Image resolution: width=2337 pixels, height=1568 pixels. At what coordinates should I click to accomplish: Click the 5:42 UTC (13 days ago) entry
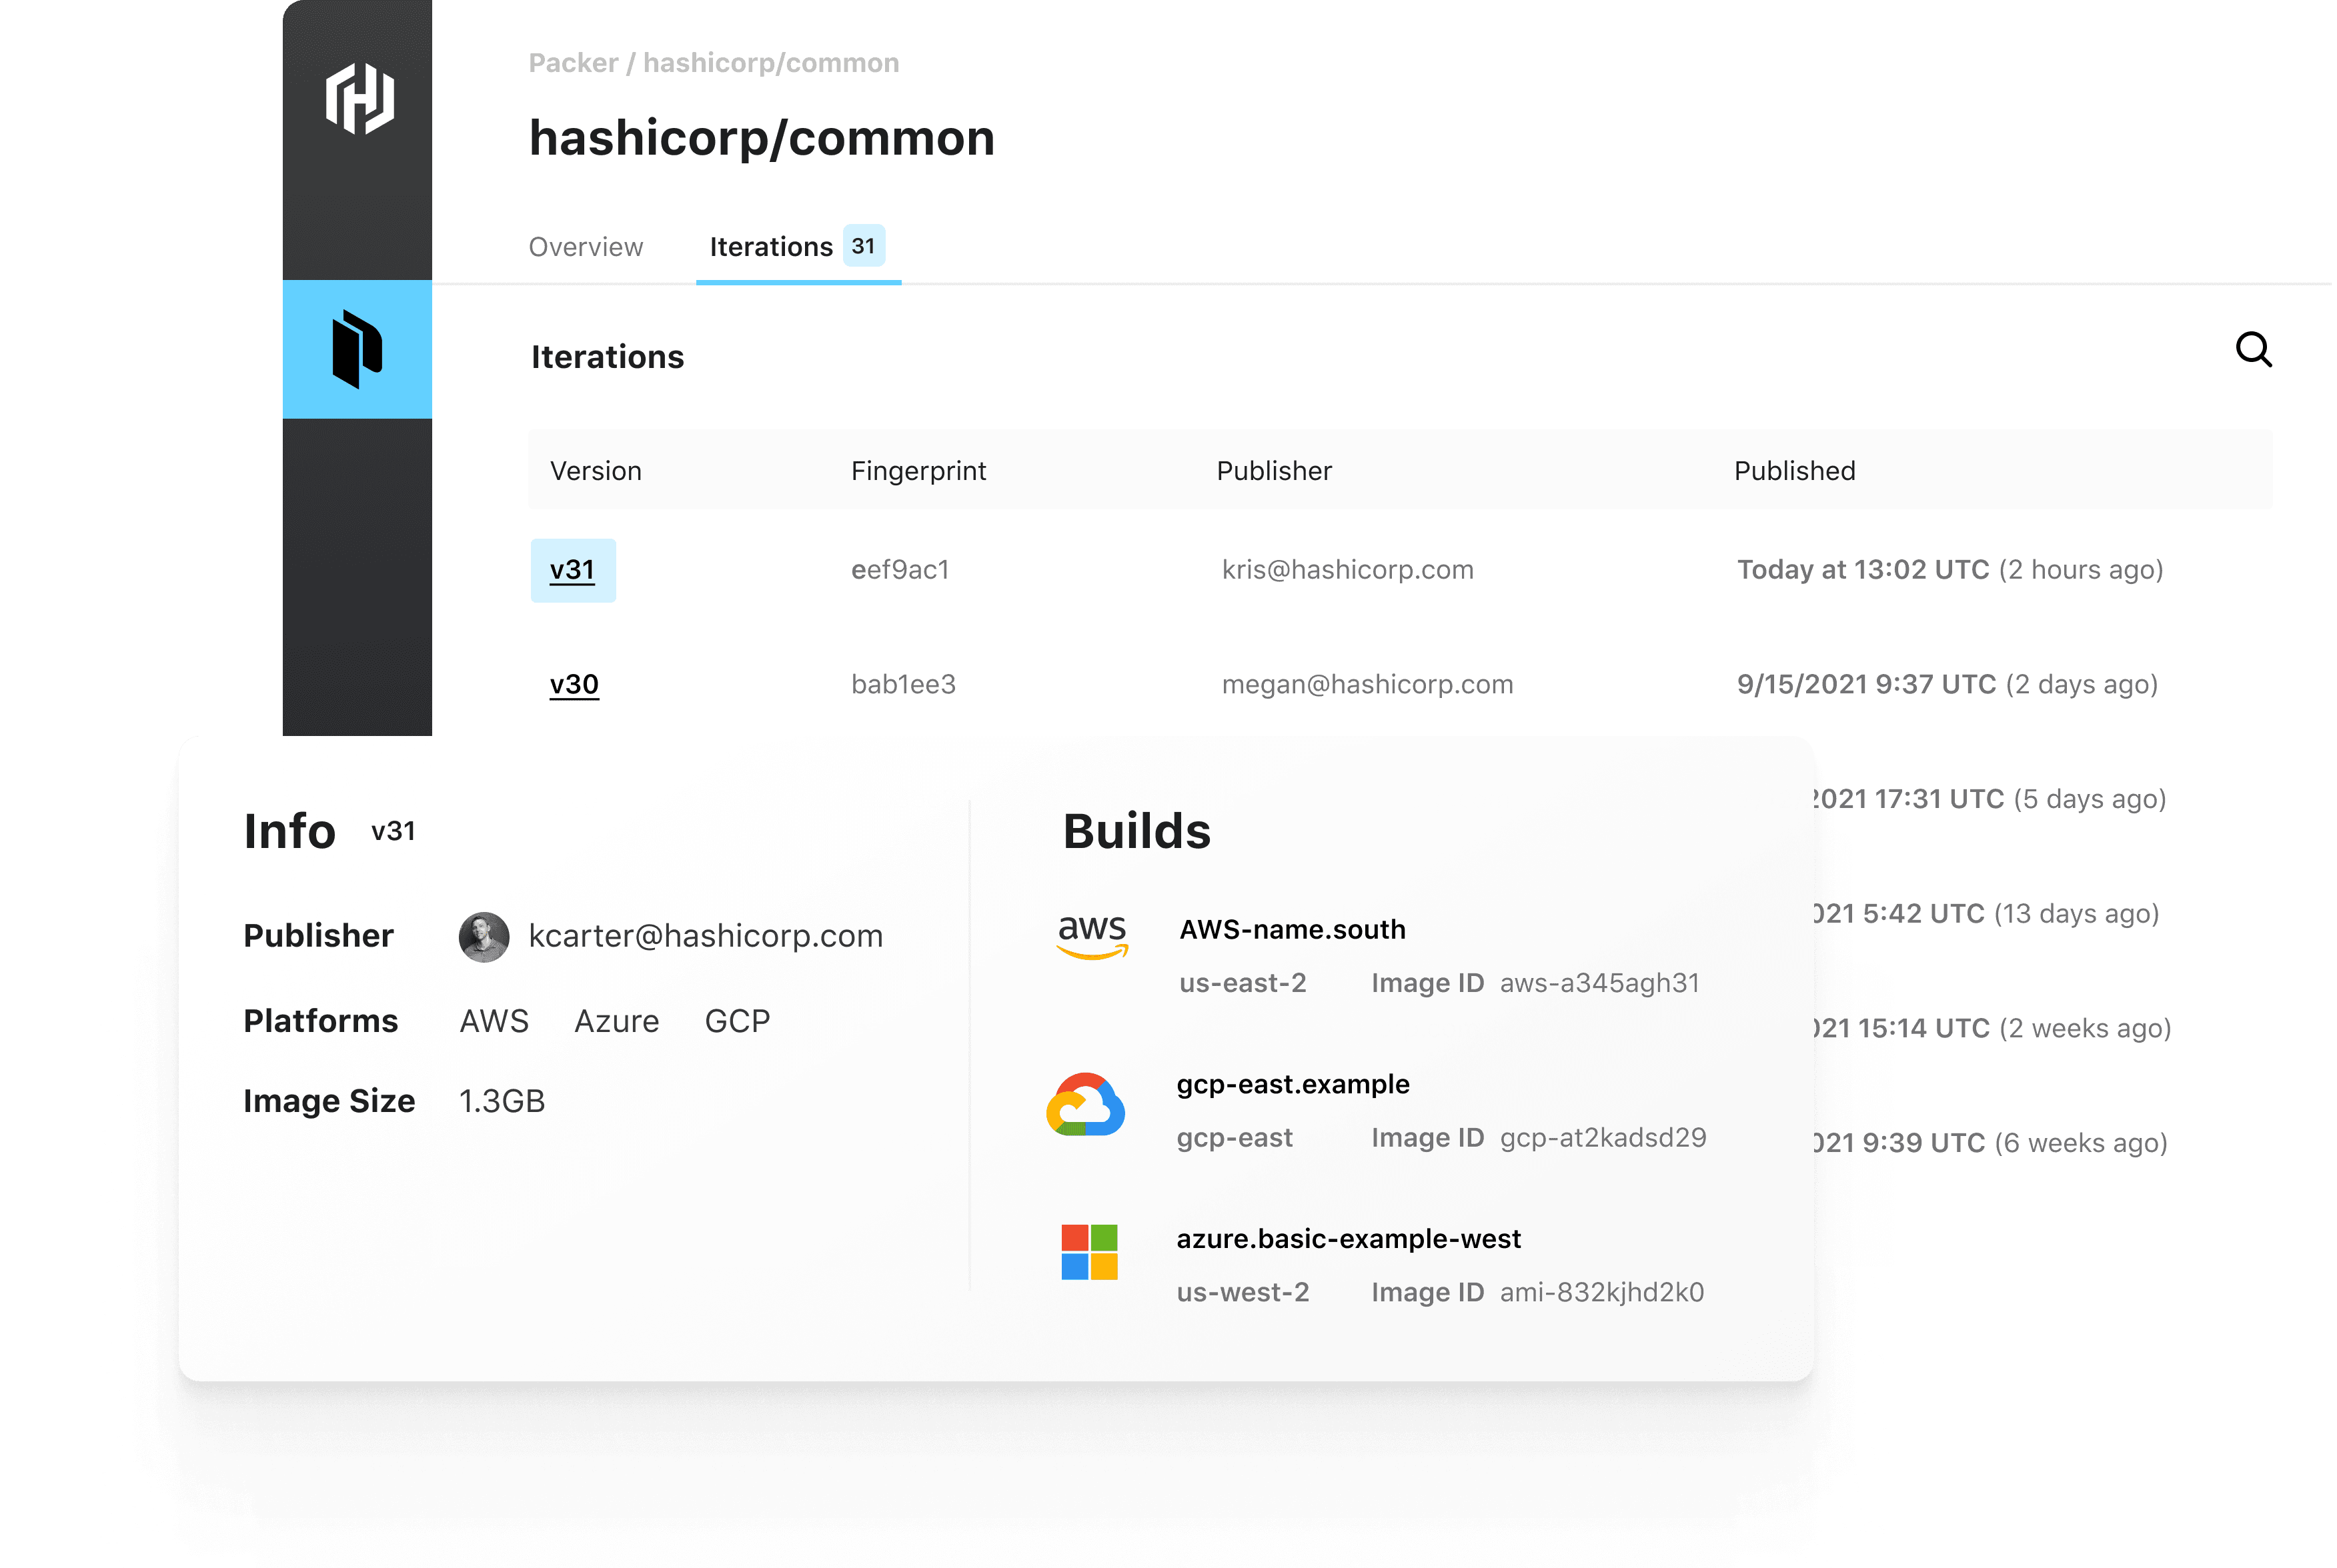[x=1988, y=915]
